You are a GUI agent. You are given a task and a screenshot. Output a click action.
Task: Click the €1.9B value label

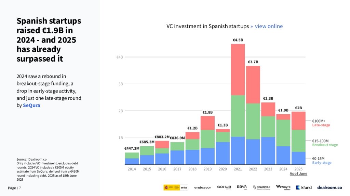click(x=283, y=110)
